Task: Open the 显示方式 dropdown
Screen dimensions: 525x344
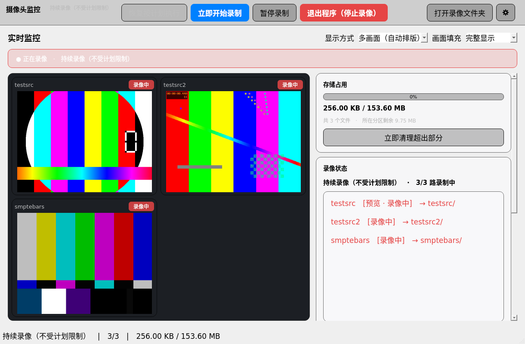Action: [x=393, y=38]
